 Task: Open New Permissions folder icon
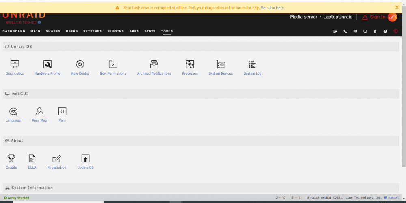[x=113, y=64]
